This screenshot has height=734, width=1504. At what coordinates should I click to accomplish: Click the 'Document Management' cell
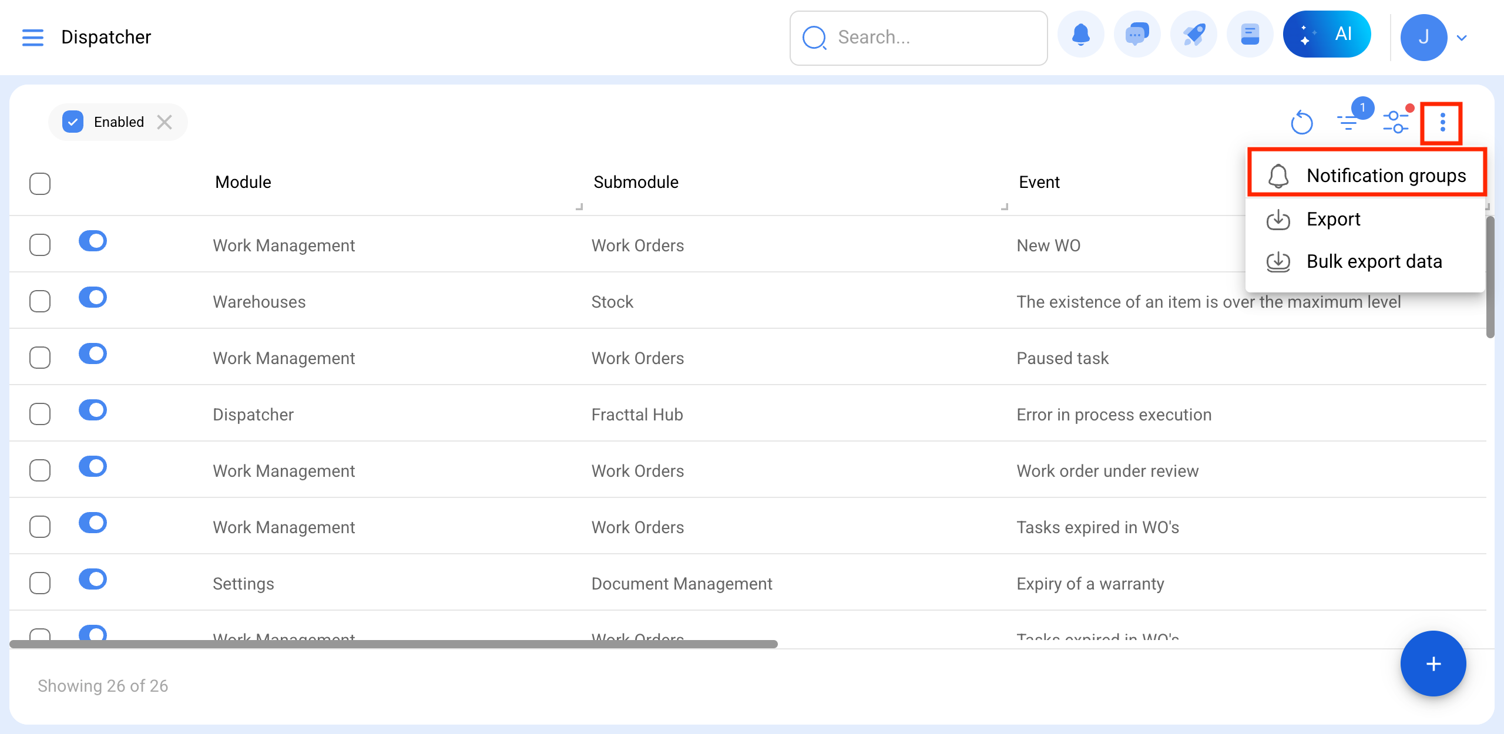(x=681, y=584)
